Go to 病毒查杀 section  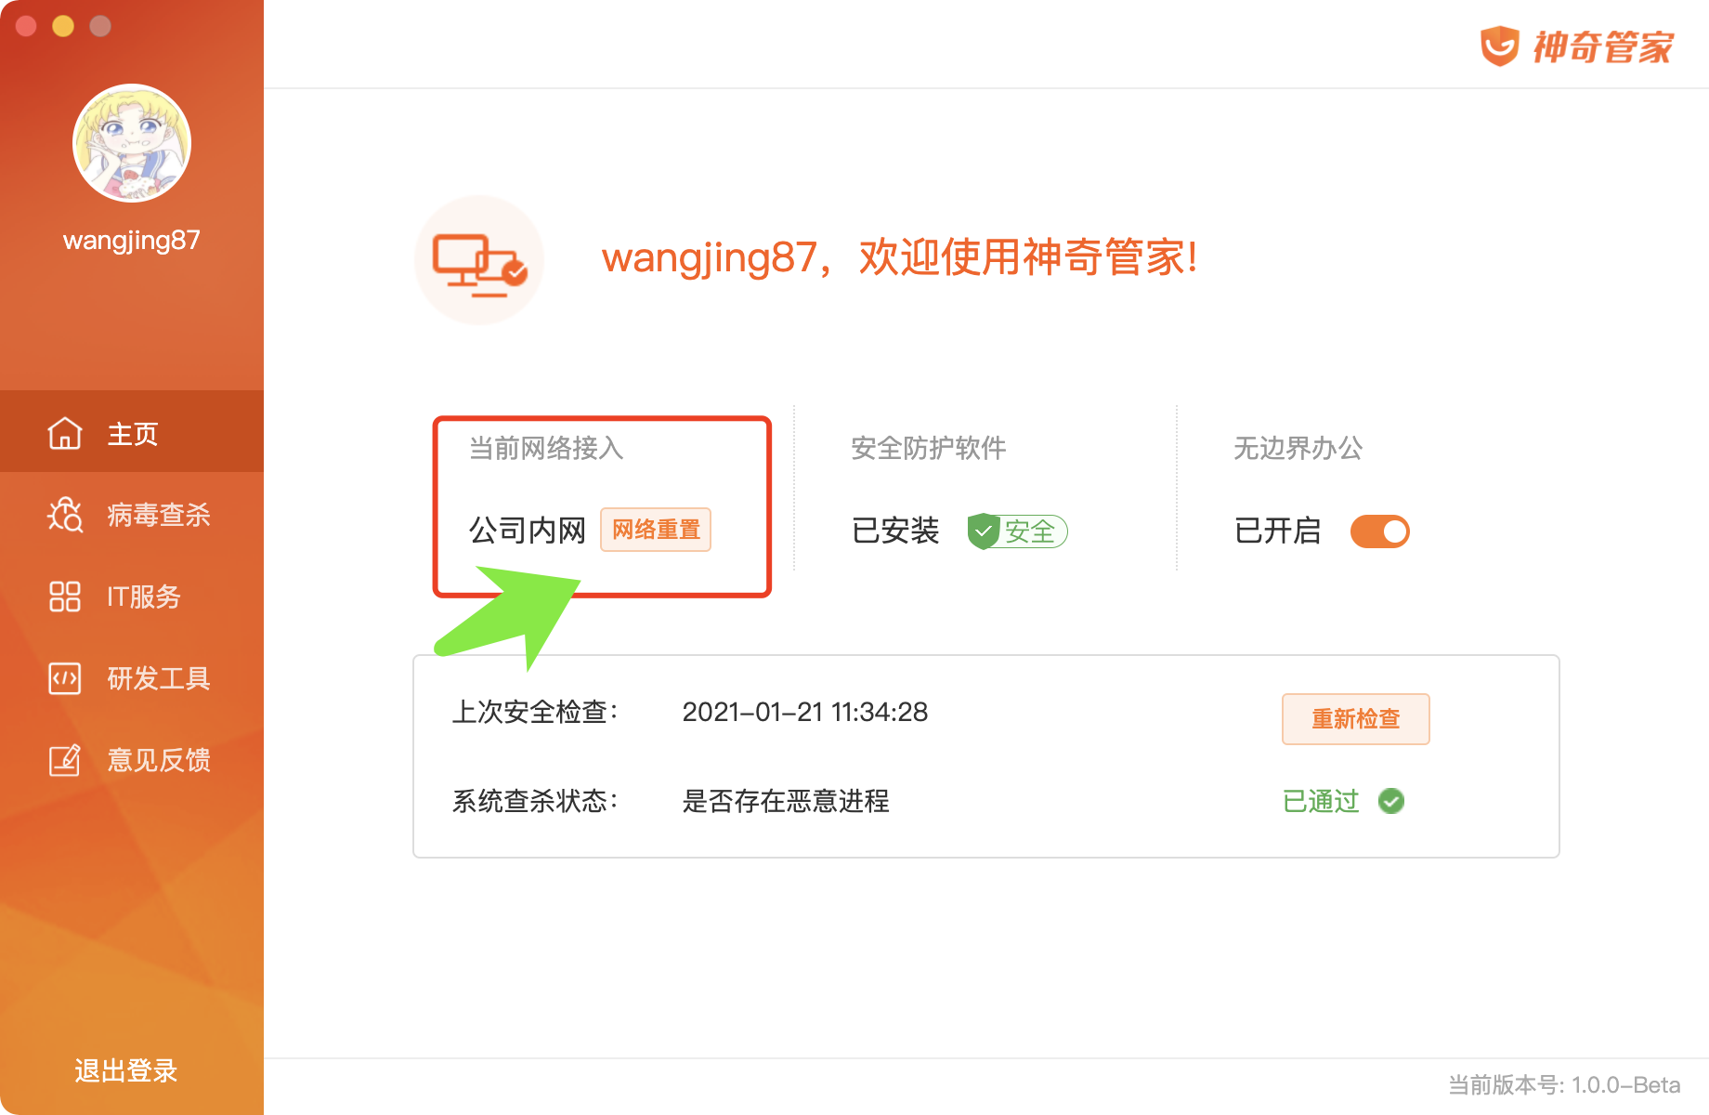(x=159, y=515)
